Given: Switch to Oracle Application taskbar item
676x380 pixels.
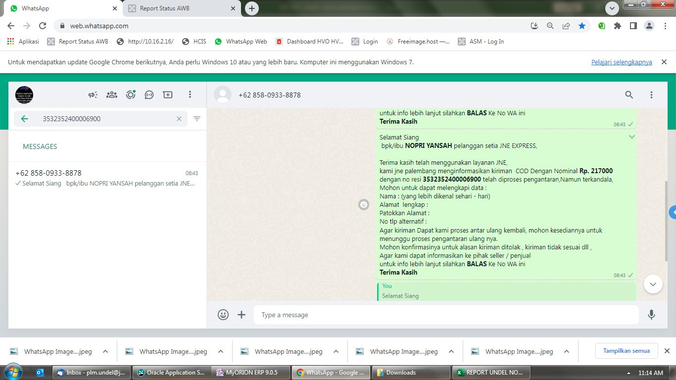Looking at the screenshot, I should point(171,373).
